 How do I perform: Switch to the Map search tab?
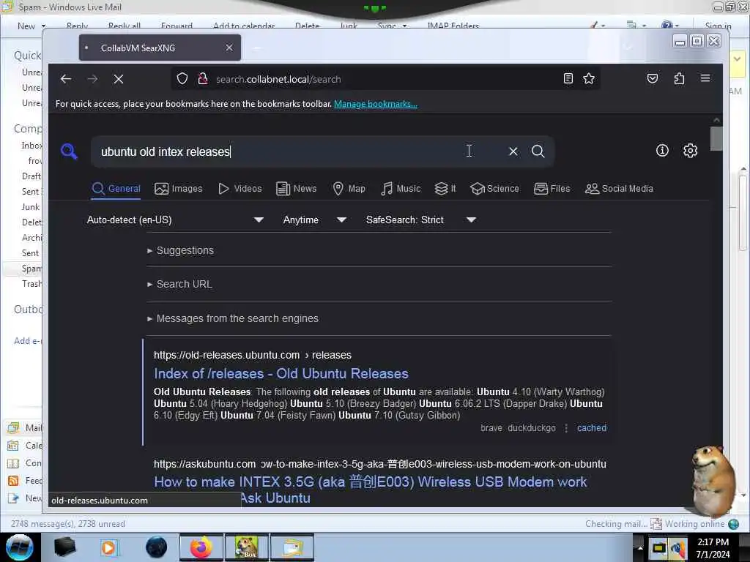coord(349,189)
